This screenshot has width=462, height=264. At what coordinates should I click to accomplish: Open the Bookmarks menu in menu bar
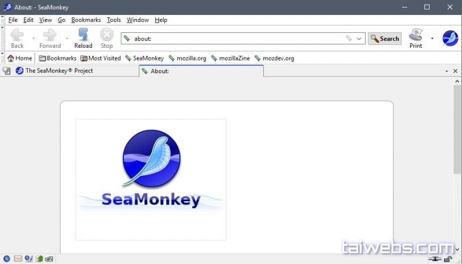pyautogui.click(x=86, y=20)
